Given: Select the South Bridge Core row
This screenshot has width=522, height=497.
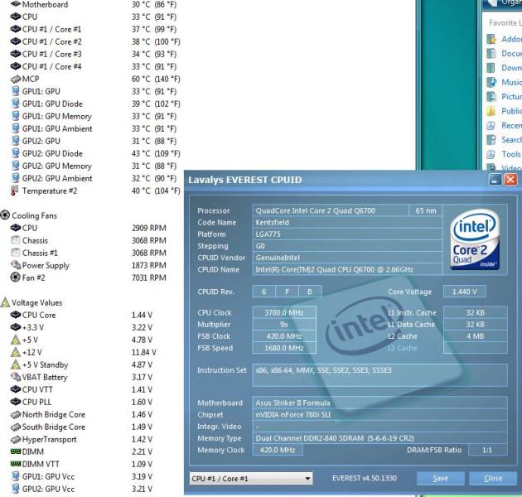Looking at the screenshot, I should (x=81, y=427).
